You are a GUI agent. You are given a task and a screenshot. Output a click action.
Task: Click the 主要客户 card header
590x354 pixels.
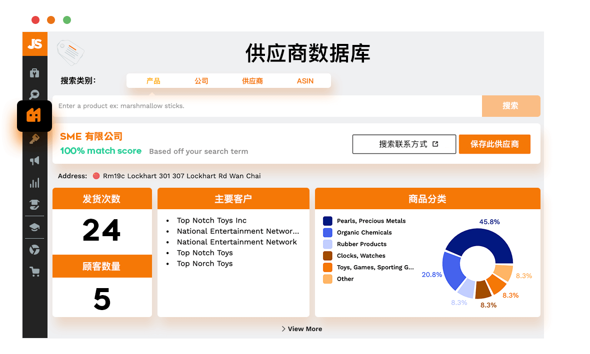[233, 198]
